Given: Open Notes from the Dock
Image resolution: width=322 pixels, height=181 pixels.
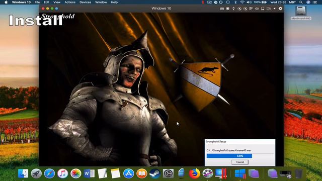Looking at the screenshot, I should (115, 173).
